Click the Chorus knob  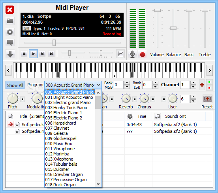(144, 98)
